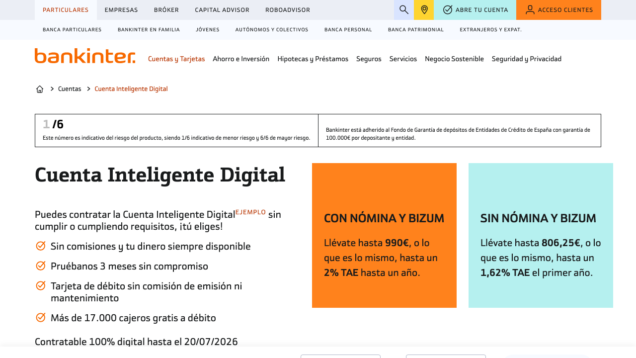
Task: Click 'Sin comisiones y tu dinero siempre disponible'
Action: [151, 246]
